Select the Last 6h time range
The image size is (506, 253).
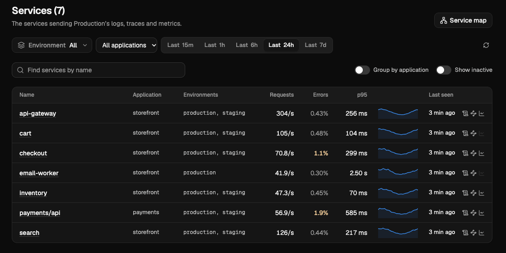pos(247,45)
